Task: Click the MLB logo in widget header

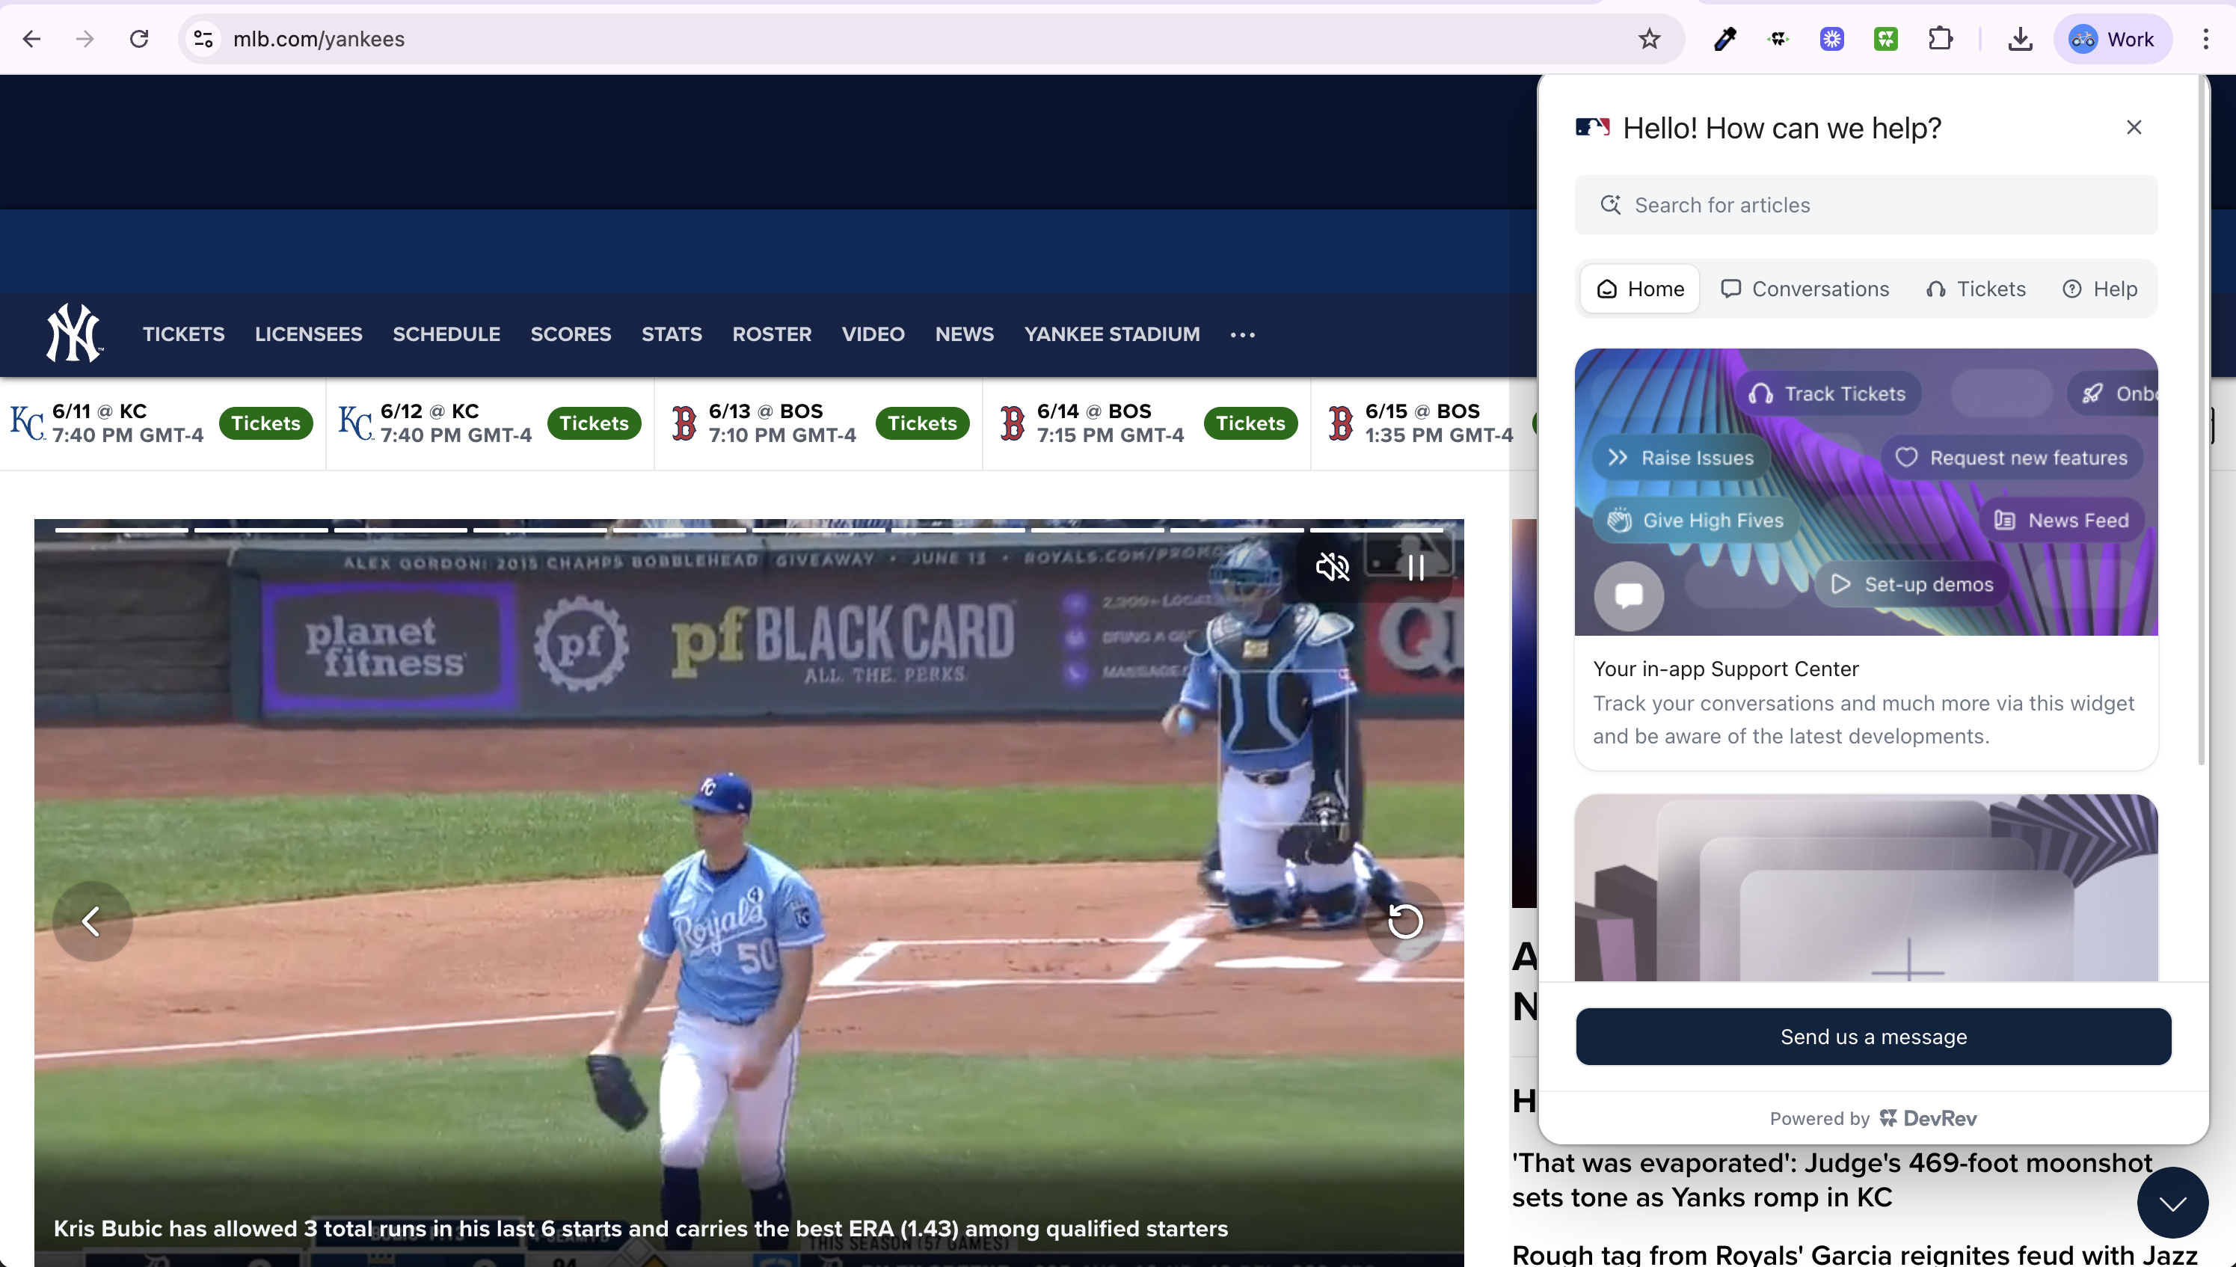Action: click(x=1593, y=128)
